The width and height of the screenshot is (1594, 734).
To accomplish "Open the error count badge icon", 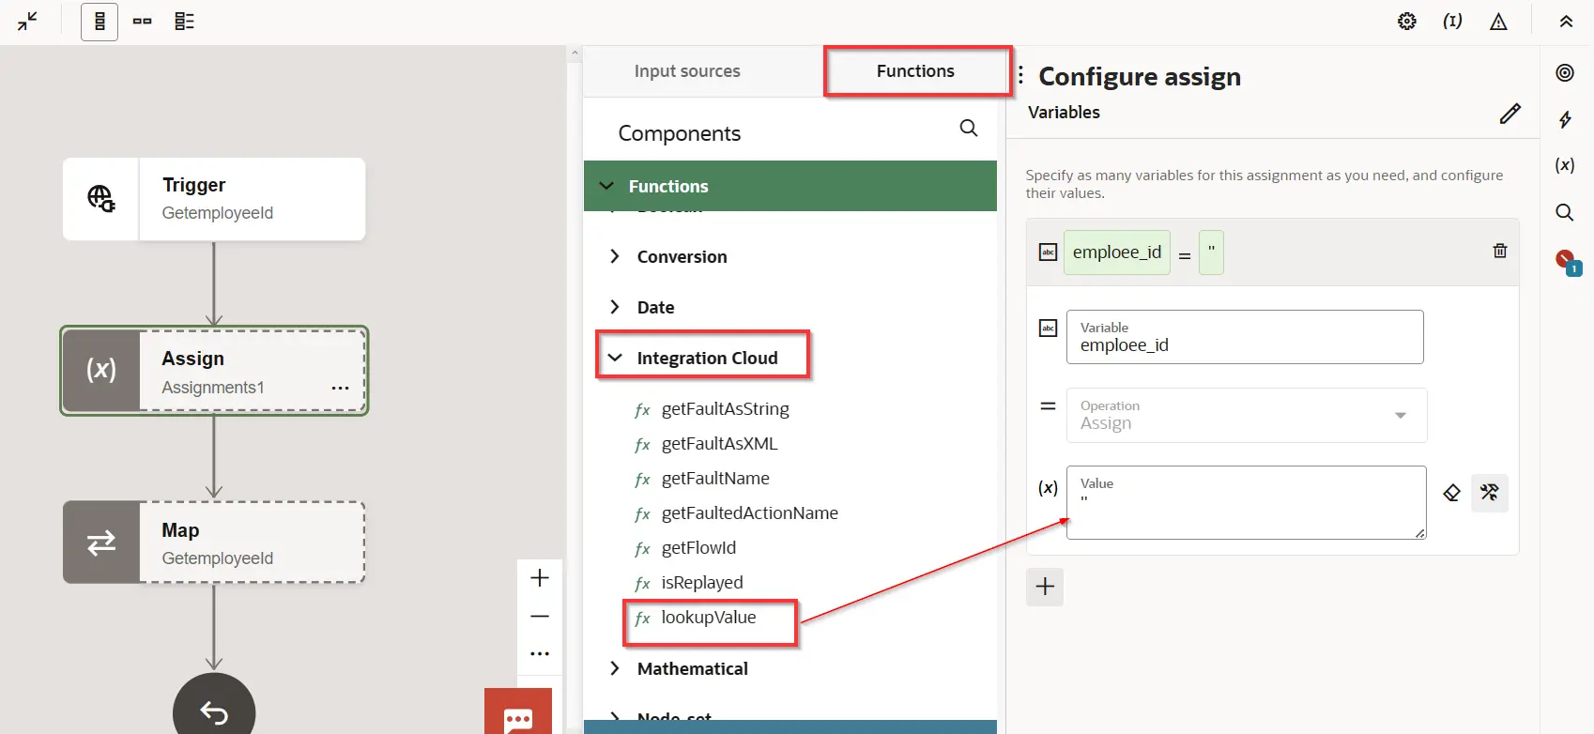I will tap(1567, 262).
